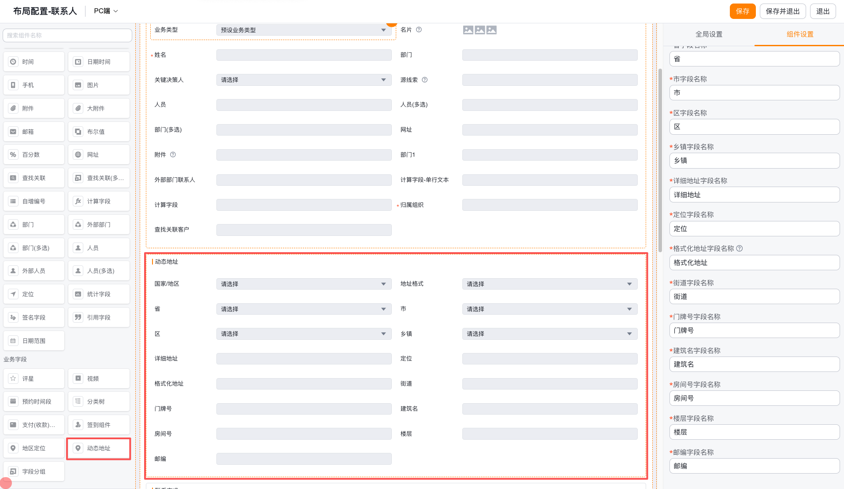Open the PC端 platform dropdown
Image resolution: width=844 pixels, height=489 pixels.
(x=106, y=11)
